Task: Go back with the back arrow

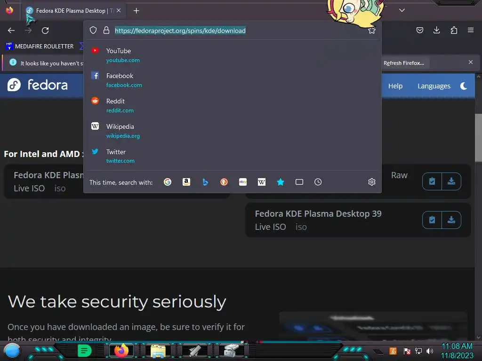Action: click(11, 31)
